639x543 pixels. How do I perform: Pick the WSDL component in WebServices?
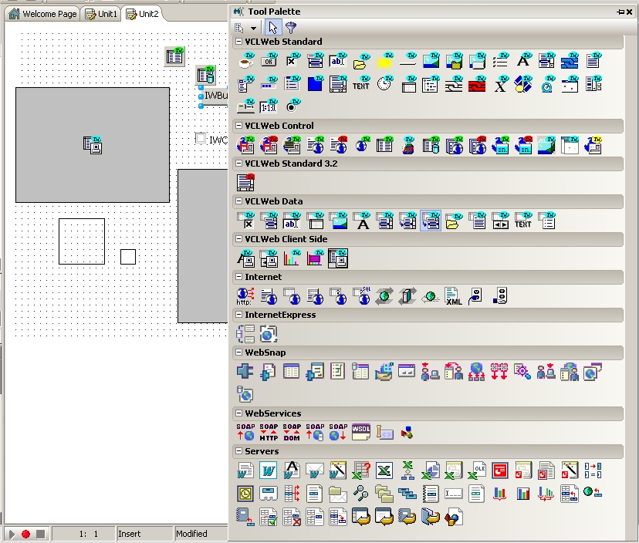coord(361,433)
